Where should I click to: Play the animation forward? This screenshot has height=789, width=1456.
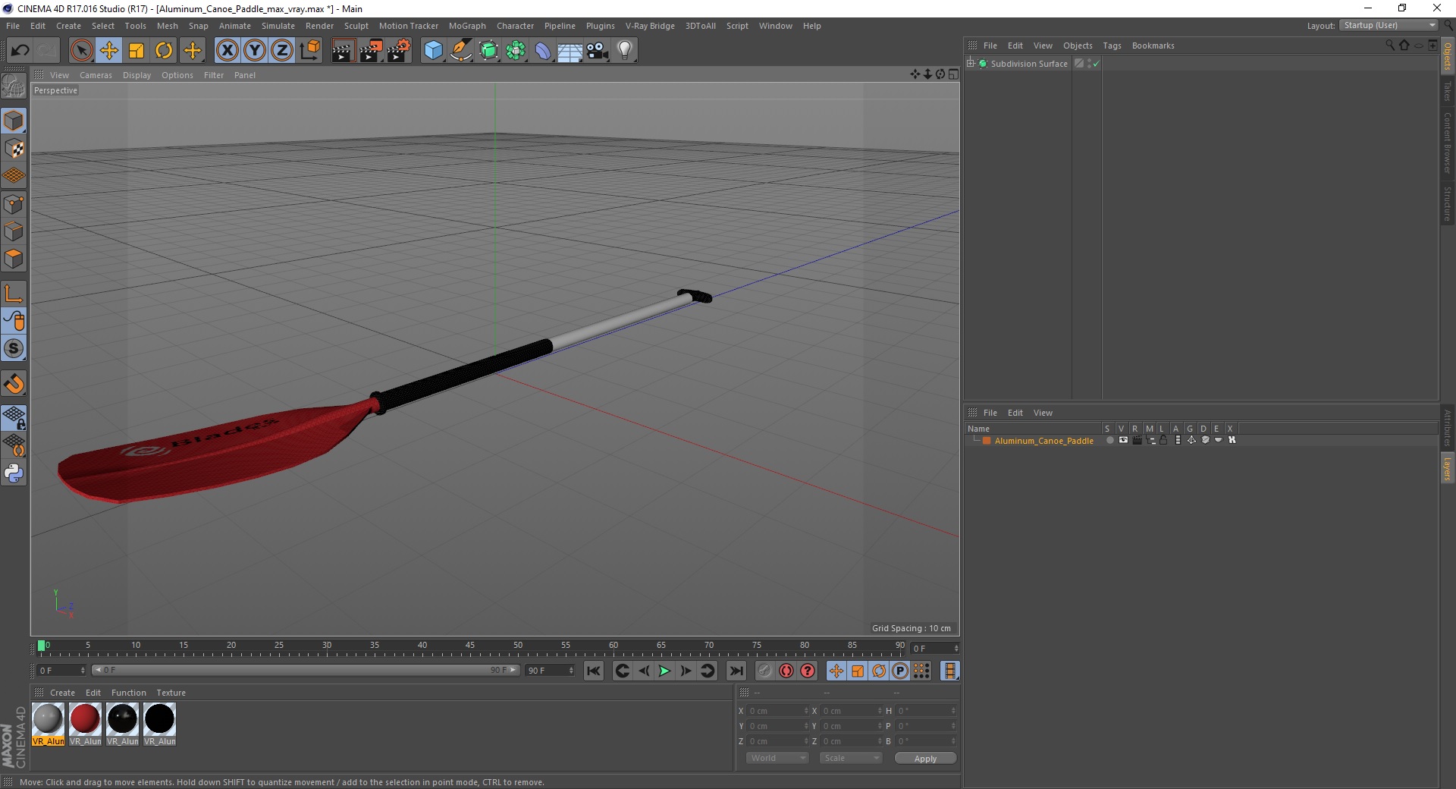(x=664, y=671)
